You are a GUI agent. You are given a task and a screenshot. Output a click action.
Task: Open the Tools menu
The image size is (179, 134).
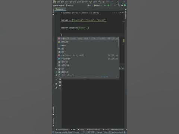95,2
